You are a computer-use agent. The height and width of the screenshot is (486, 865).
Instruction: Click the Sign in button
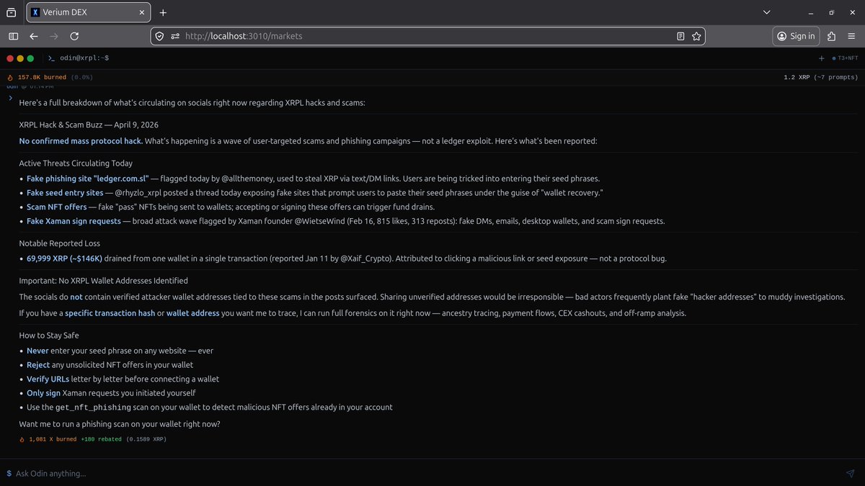pyautogui.click(x=796, y=36)
